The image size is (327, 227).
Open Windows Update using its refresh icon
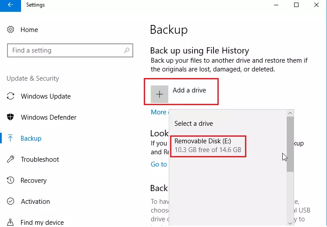[x=11, y=96]
